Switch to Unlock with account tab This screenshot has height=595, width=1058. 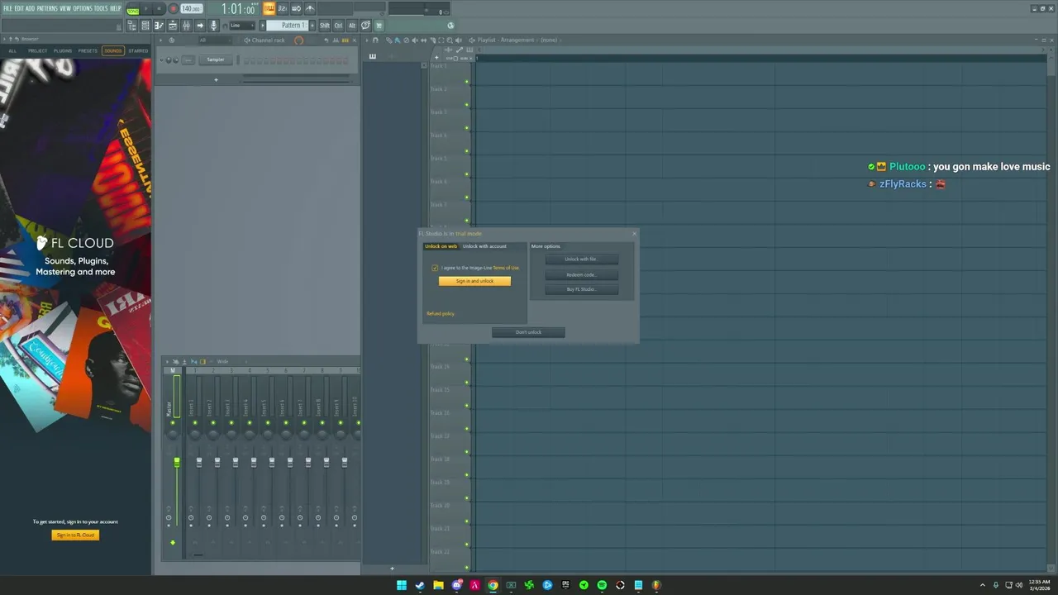click(484, 246)
